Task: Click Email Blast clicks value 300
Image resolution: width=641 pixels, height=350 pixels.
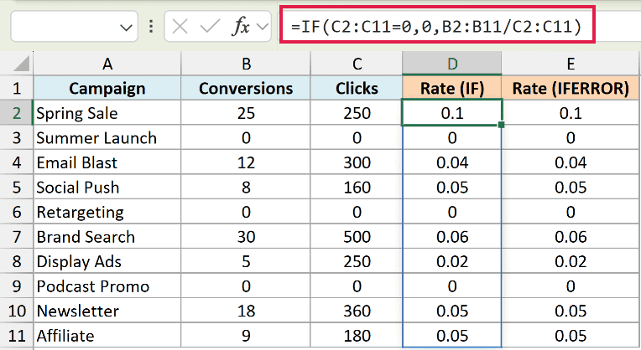Action: tap(357, 162)
